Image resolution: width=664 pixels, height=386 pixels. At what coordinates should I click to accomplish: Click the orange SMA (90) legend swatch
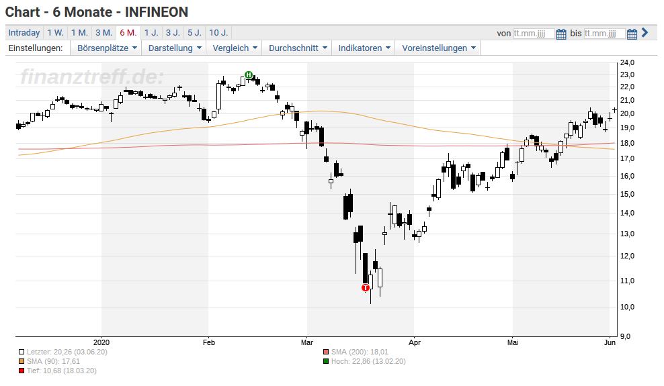coord(22,361)
